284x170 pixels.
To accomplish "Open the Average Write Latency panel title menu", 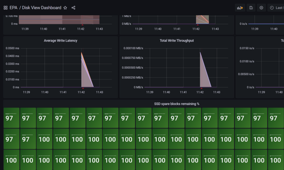I will point(60,40).
